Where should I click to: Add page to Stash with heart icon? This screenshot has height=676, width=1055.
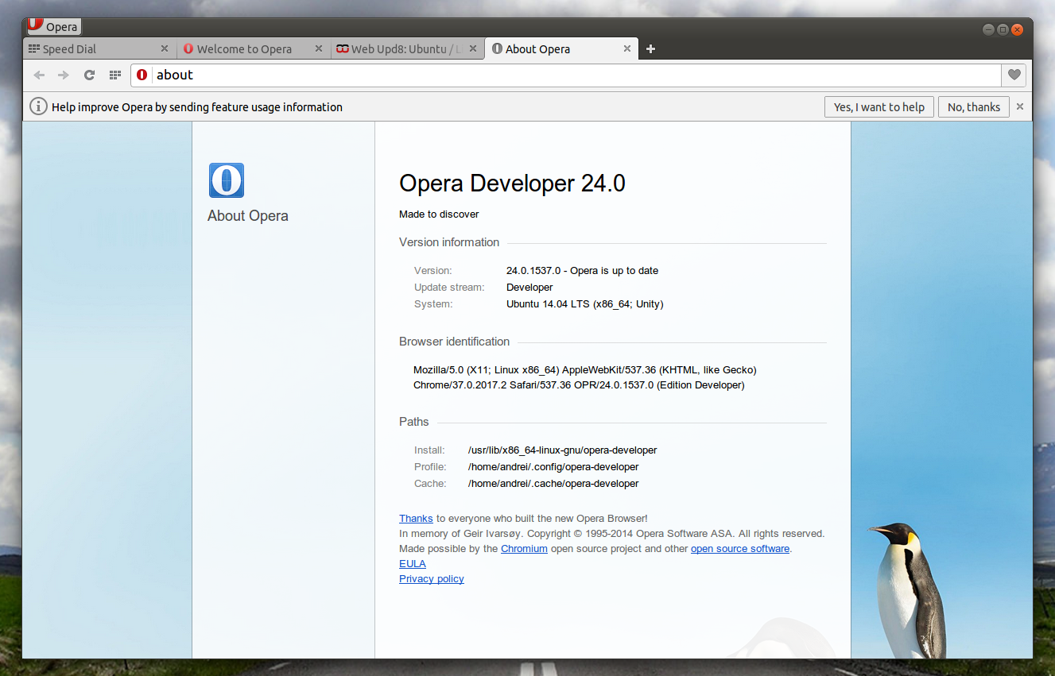coord(1014,75)
